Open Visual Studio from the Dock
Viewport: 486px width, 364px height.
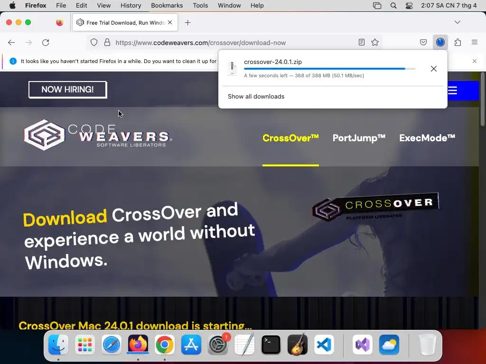point(363,345)
